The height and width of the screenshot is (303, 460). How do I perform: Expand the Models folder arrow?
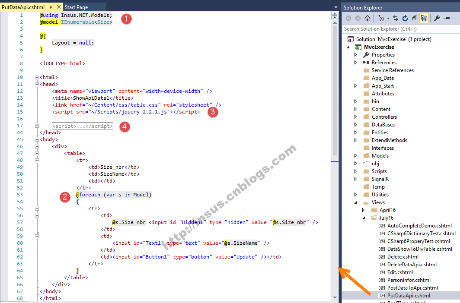coord(355,156)
